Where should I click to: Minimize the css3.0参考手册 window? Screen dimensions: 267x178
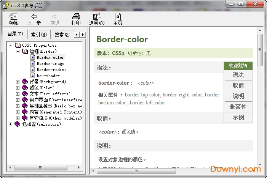[x=231, y=4]
